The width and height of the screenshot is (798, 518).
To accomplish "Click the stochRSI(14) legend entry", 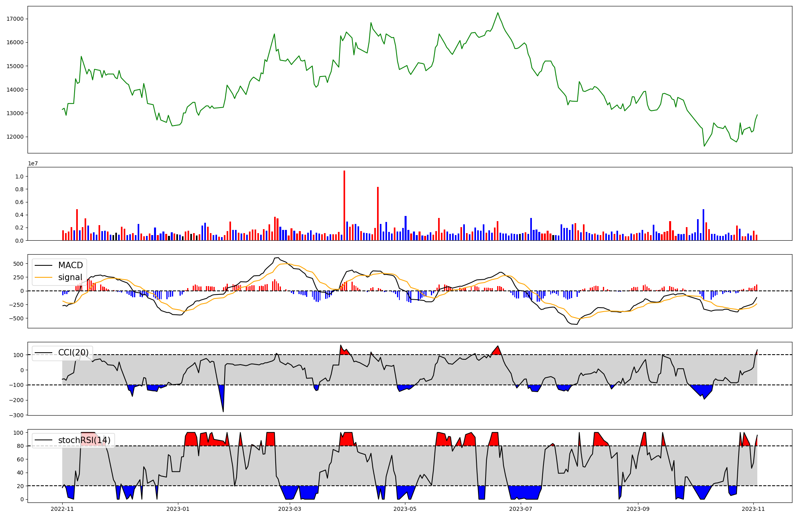I will pyautogui.click(x=84, y=440).
